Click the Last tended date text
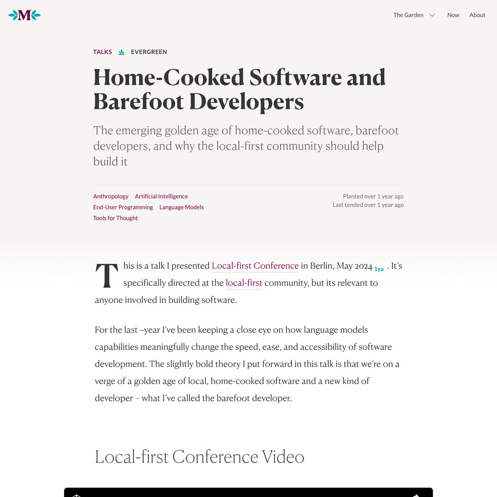Image resolution: width=497 pixels, height=497 pixels. click(x=368, y=205)
